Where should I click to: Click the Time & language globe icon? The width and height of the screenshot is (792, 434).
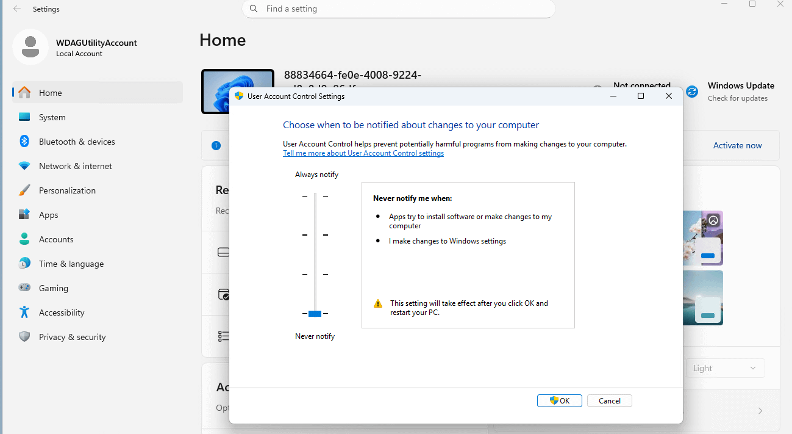(x=24, y=264)
